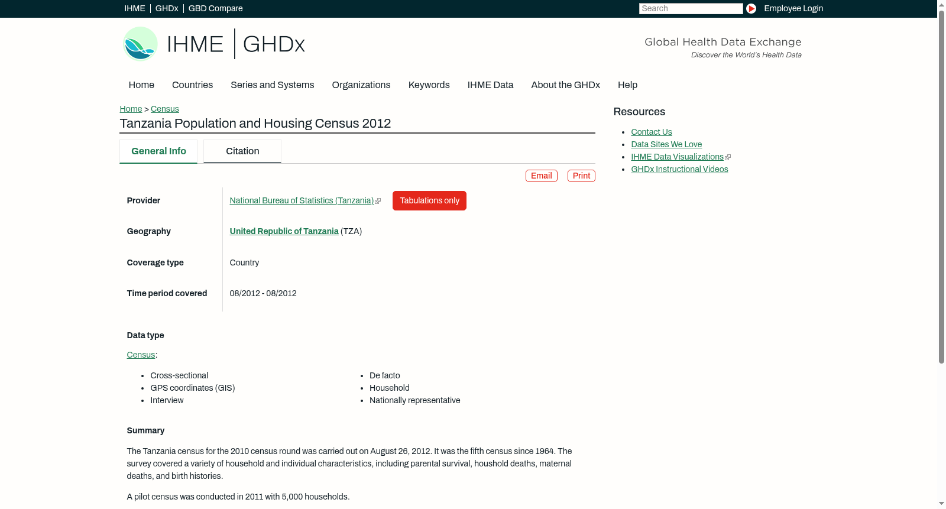Click the external link icon beside IHME Data Visualizations
Viewport: 946px width, 509px height.
[x=728, y=157]
